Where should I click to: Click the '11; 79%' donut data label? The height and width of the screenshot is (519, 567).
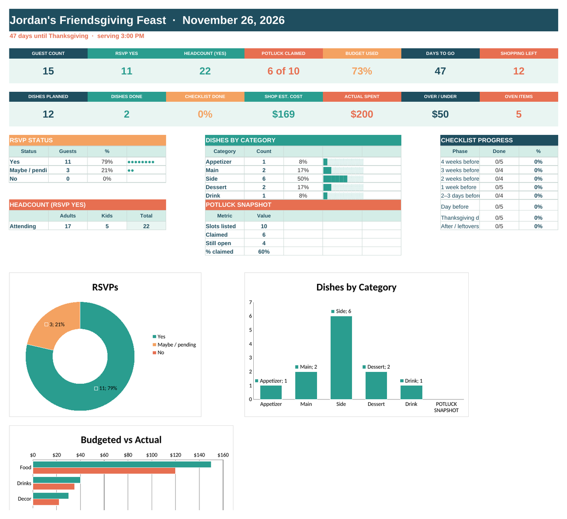pos(106,388)
